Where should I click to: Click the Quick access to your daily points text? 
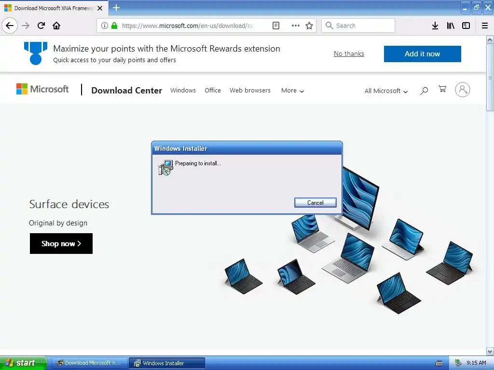pos(114,60)
